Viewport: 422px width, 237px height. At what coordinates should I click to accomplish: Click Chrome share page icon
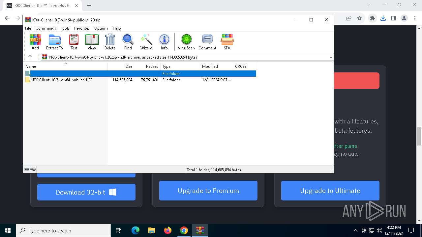348,18
